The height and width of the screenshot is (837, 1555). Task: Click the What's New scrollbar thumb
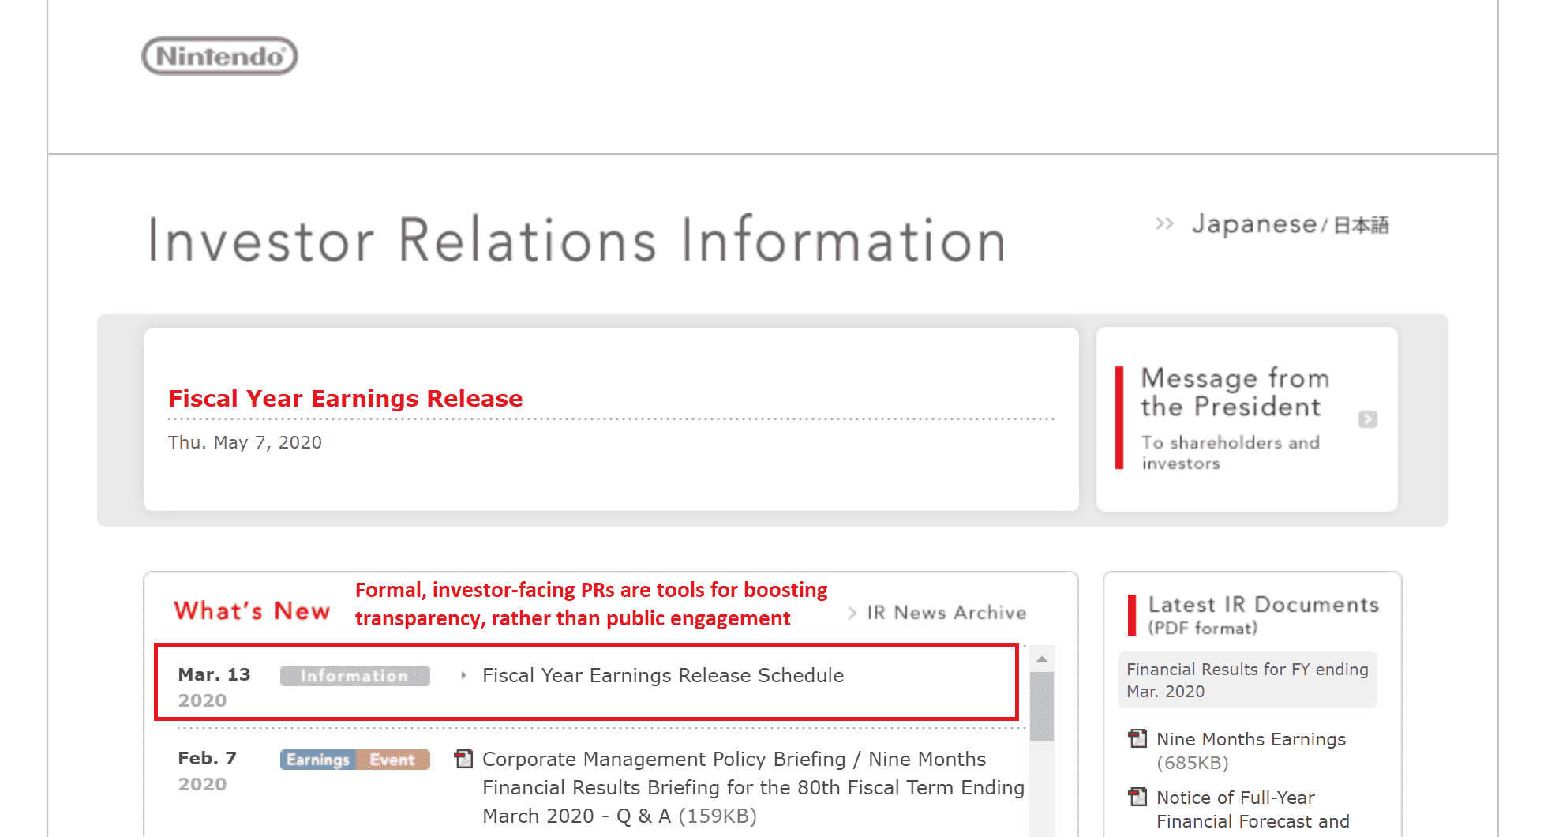click(1042, 706)
